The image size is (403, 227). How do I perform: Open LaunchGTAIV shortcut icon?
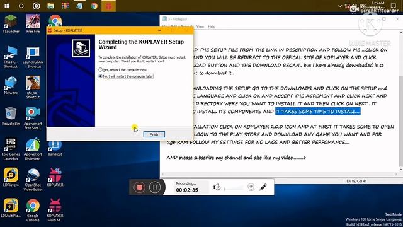(33, 57)
